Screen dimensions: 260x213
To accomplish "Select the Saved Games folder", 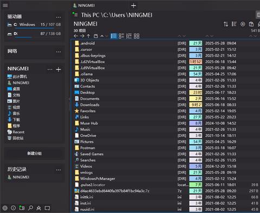I will 89,154.
